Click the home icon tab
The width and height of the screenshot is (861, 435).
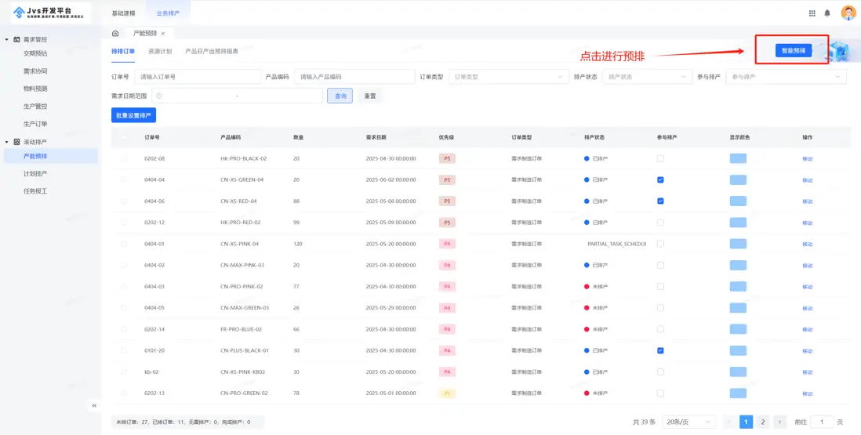tap(115, 34)
